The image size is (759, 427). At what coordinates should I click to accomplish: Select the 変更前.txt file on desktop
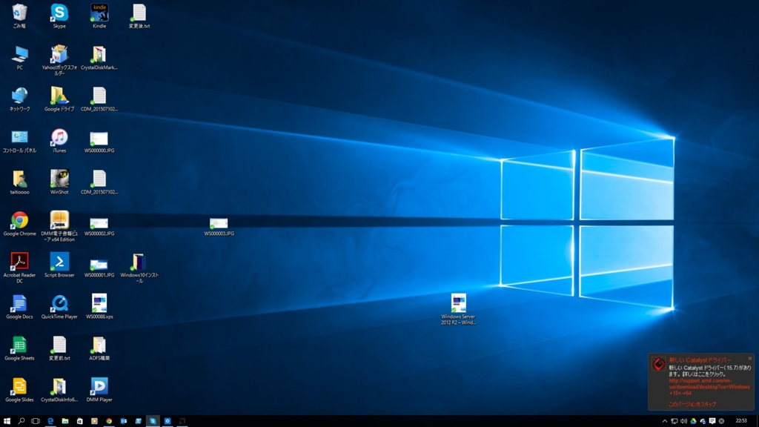click(59, 348)
